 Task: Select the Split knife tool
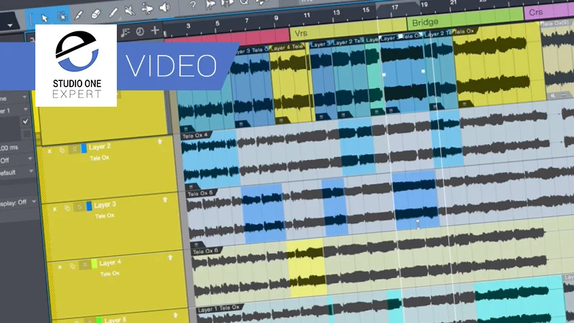[79, 15]
